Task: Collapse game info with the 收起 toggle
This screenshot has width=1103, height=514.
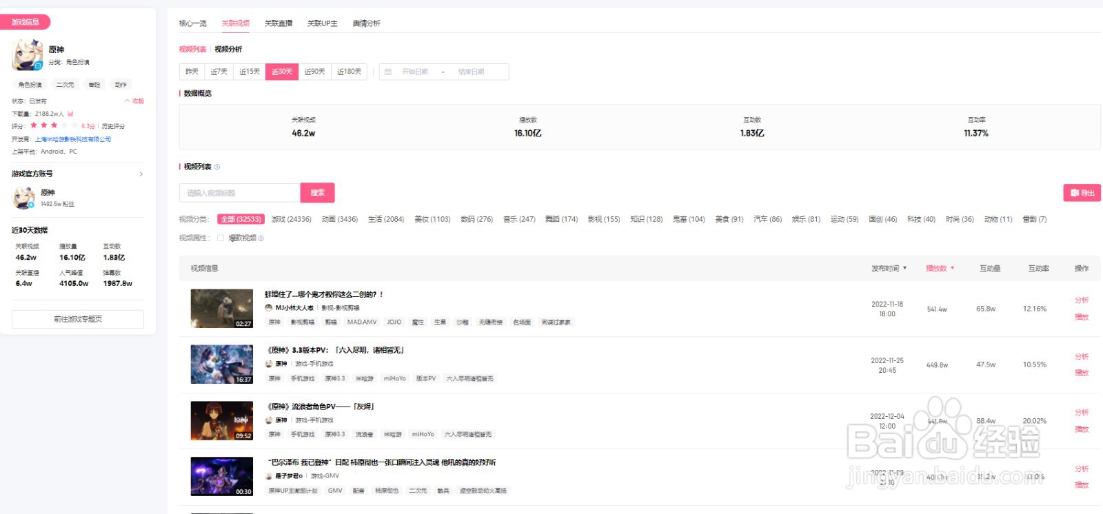Action: pos(134,101)
